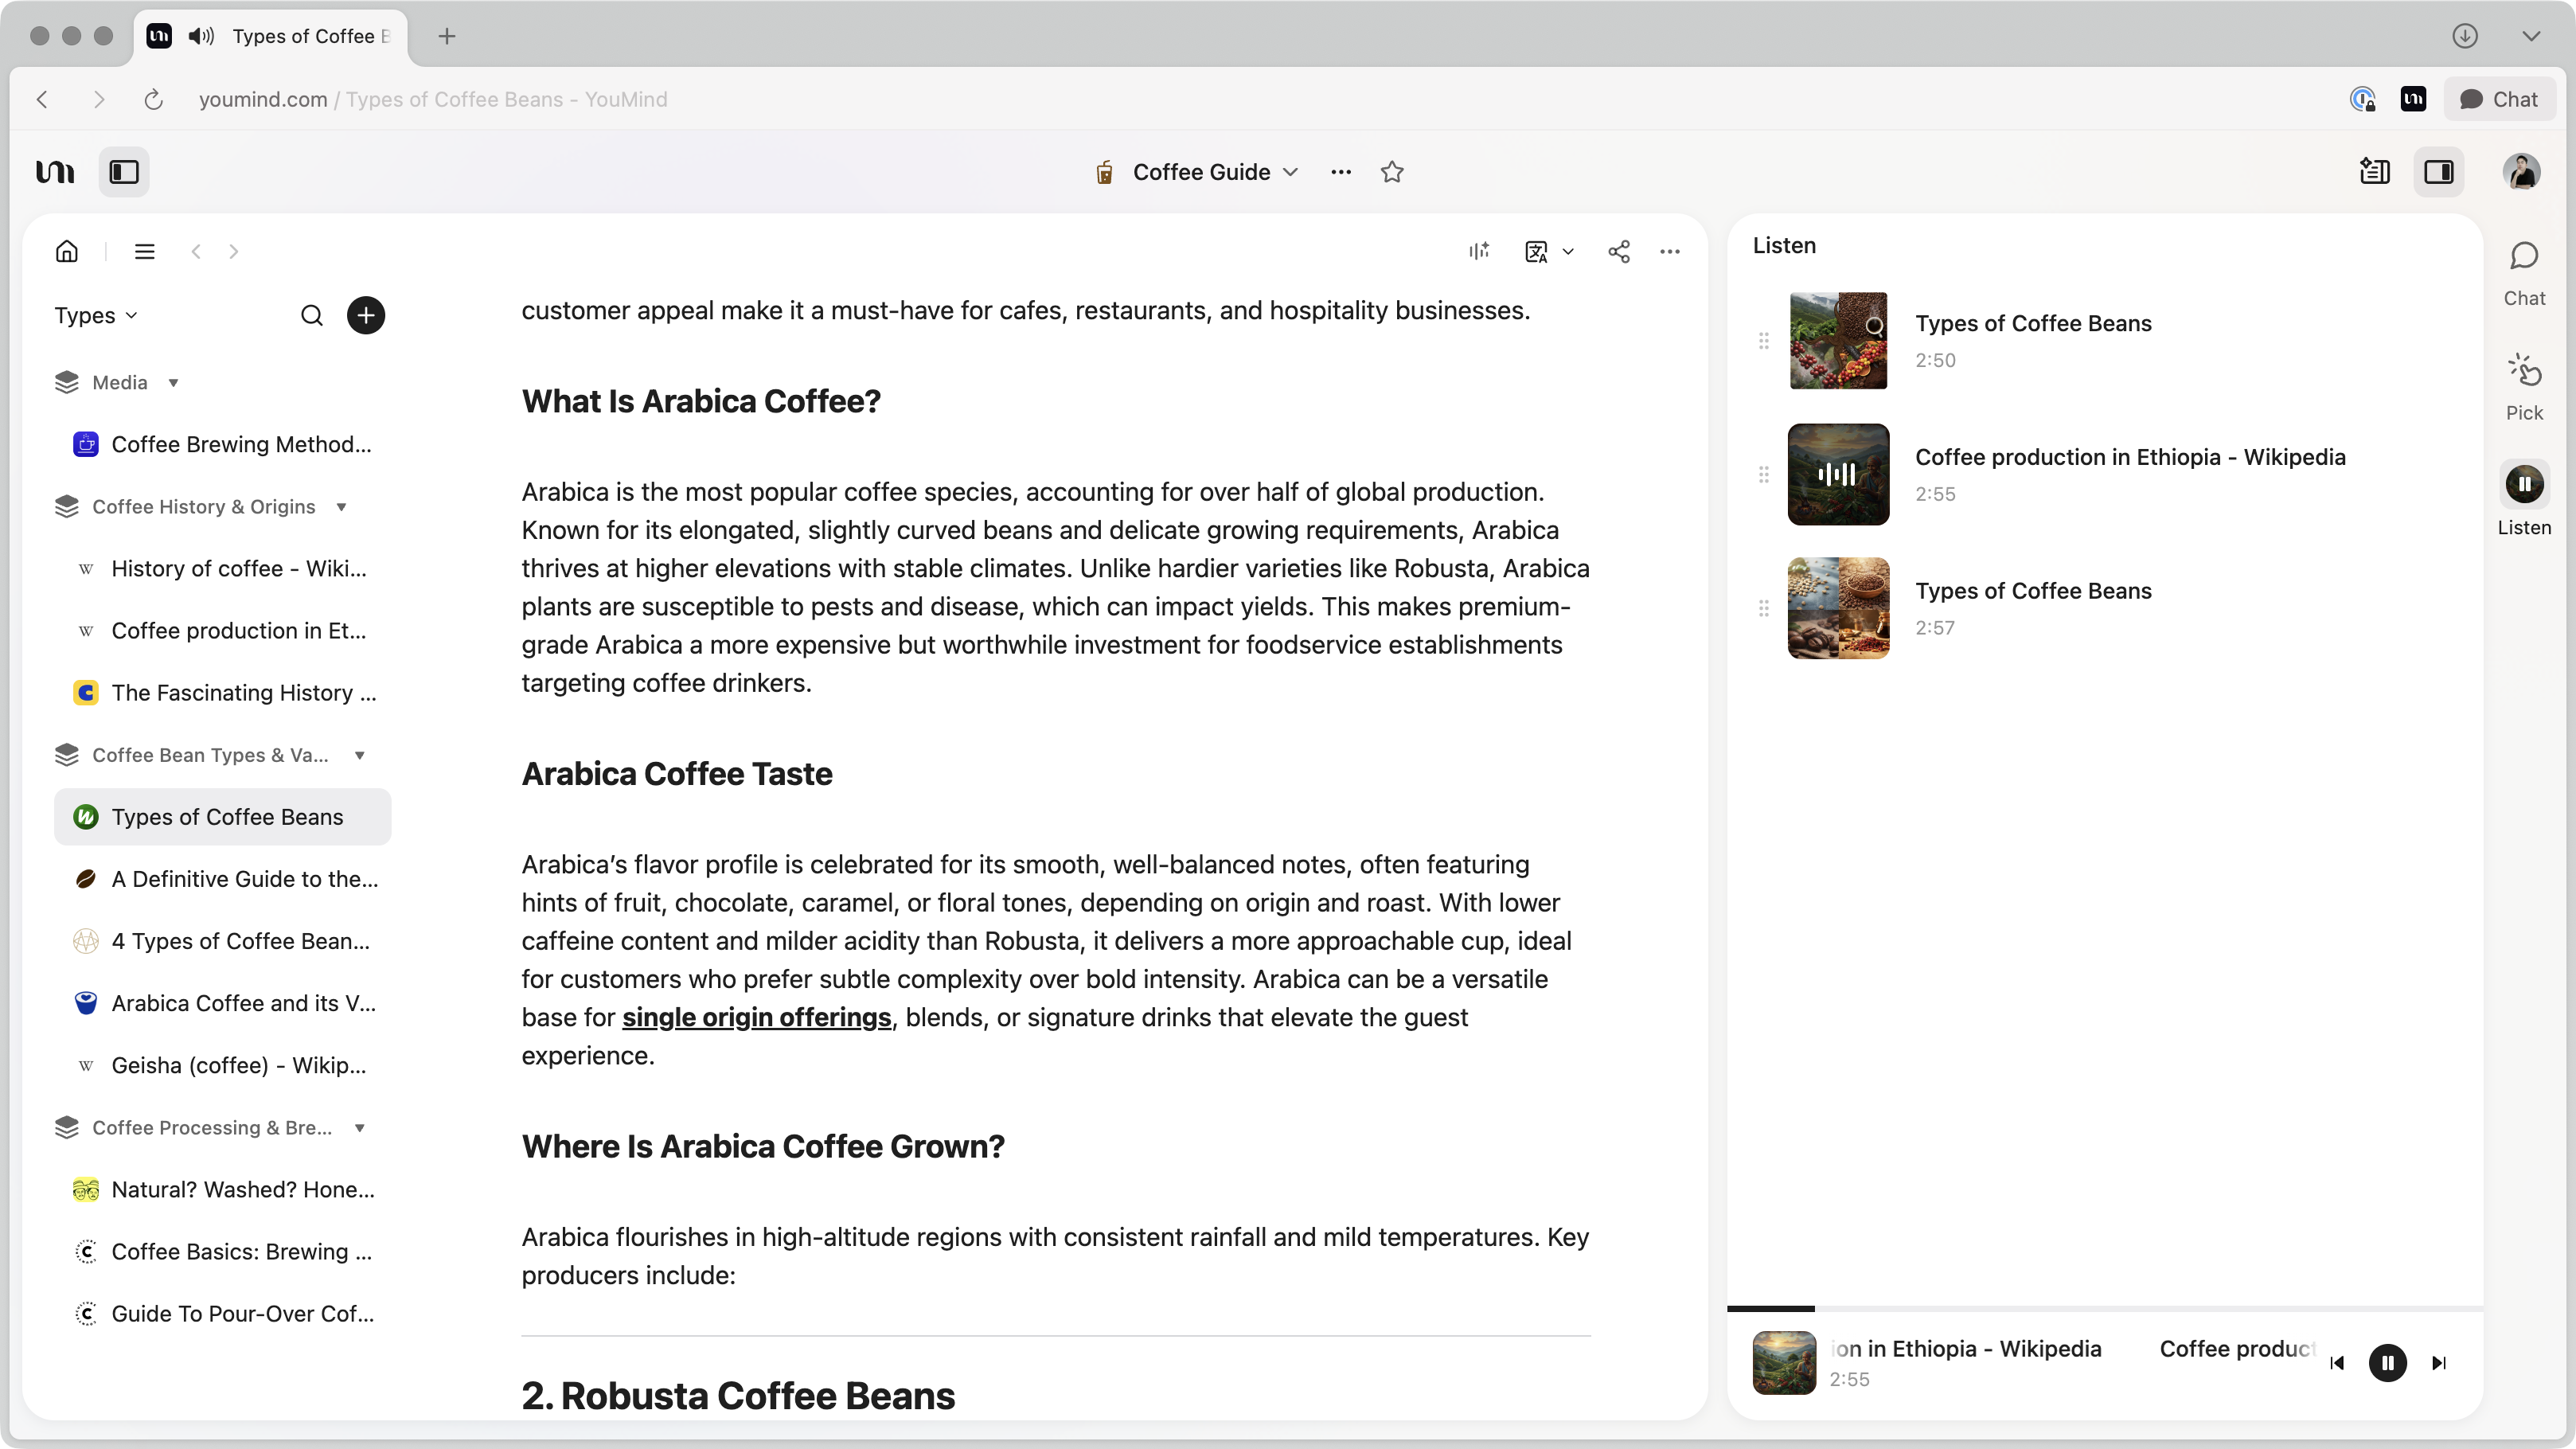Pause audio playback in bottom player

[x=2387, y=1363]
